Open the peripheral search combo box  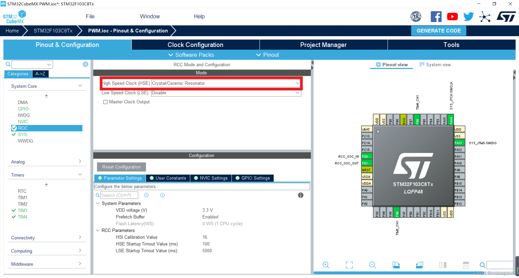click(32, 64)
